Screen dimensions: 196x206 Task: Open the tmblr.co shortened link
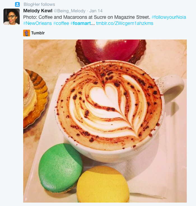125,23
